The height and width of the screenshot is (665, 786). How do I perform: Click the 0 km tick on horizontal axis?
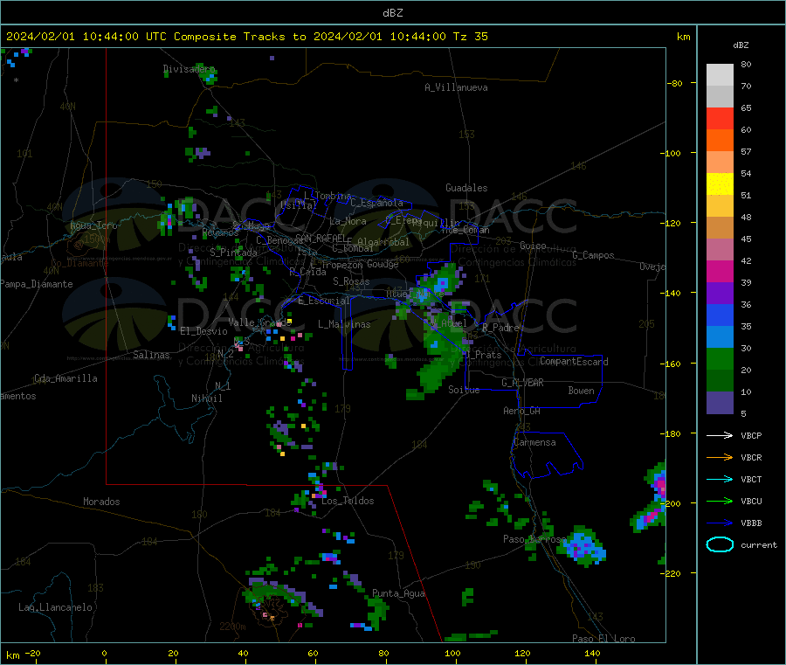coord(104,653)
